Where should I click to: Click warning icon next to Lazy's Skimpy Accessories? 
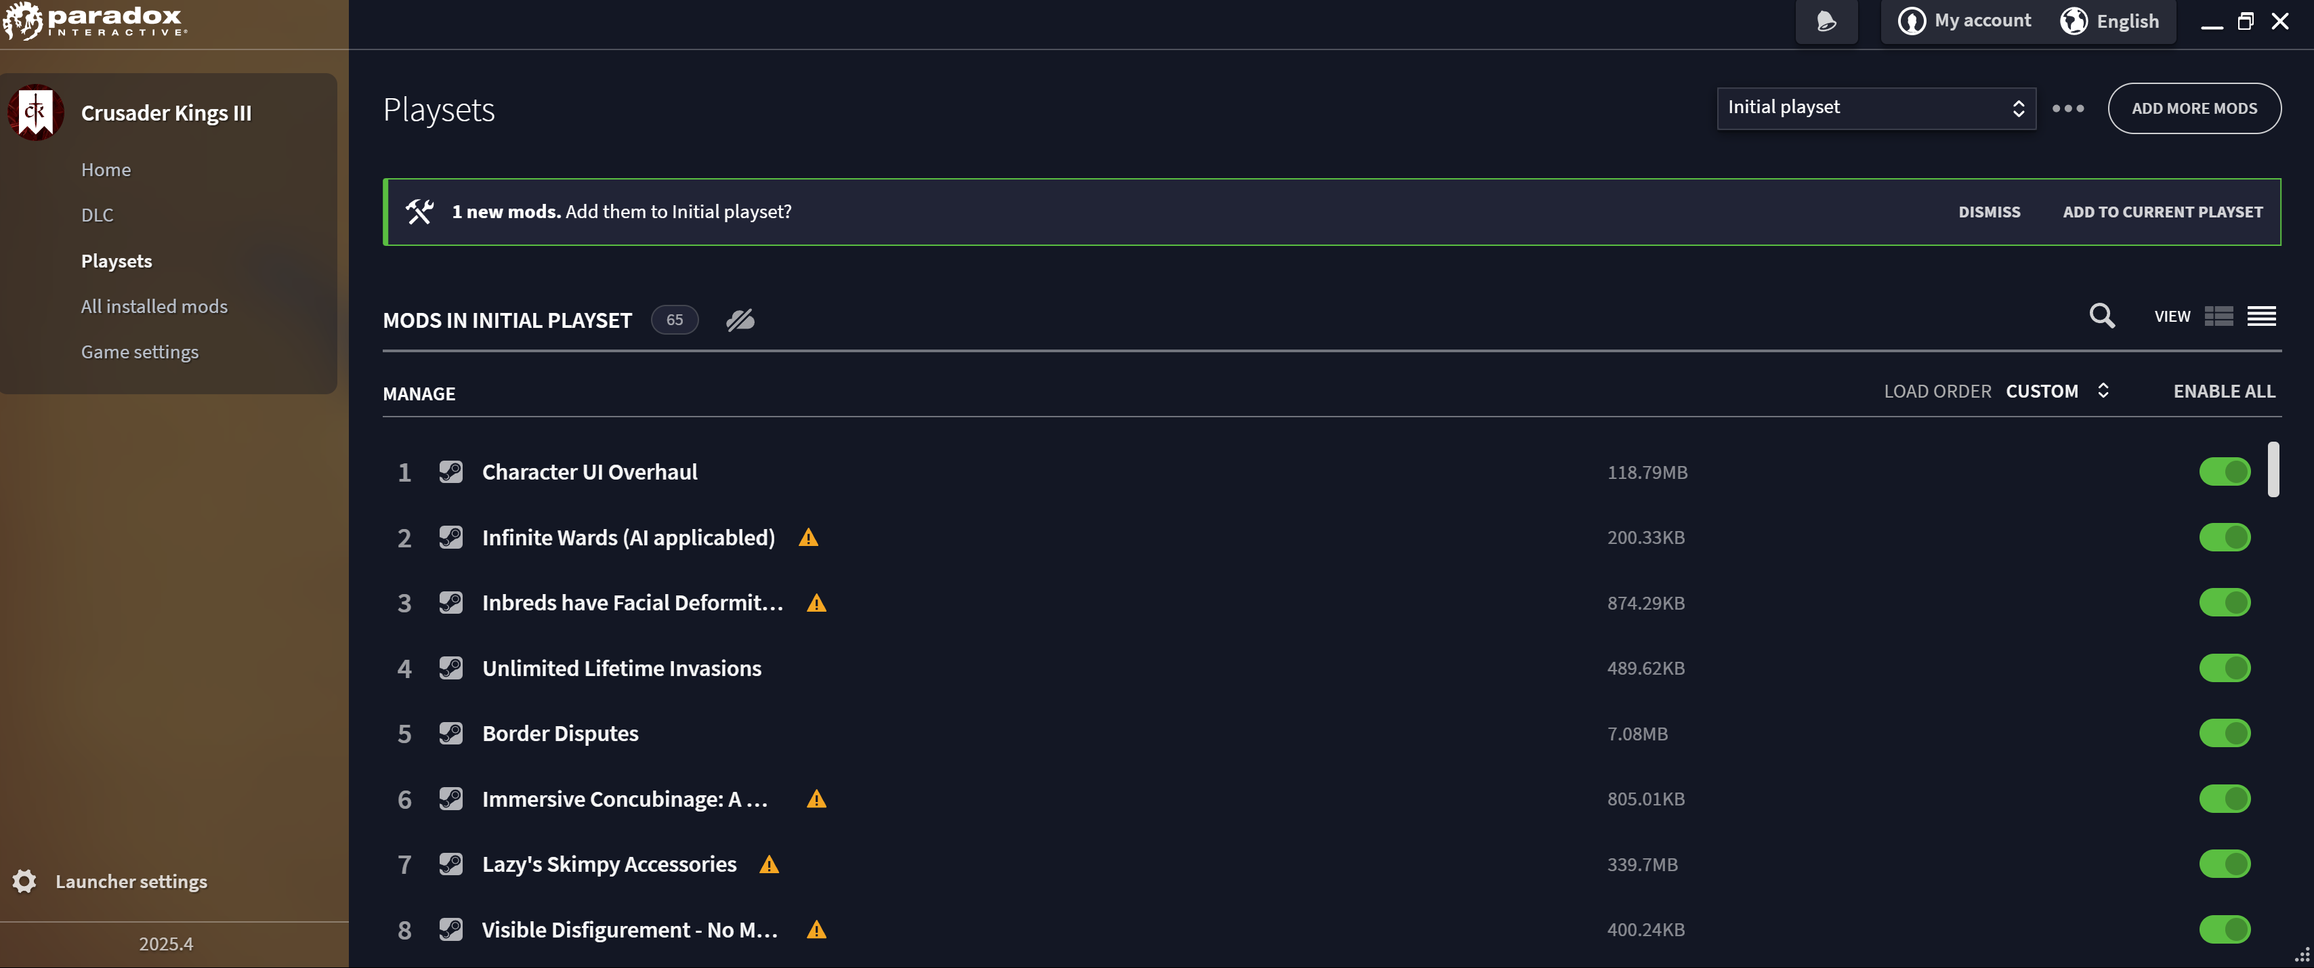(768, 864)
